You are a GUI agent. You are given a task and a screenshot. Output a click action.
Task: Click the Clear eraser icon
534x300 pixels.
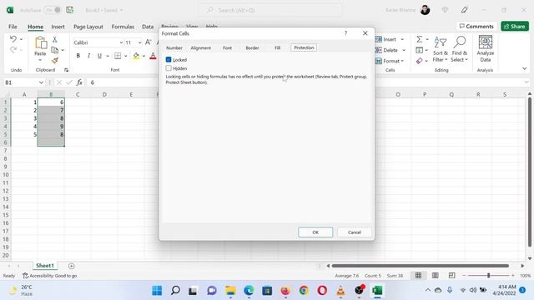(x=419, y=61)
